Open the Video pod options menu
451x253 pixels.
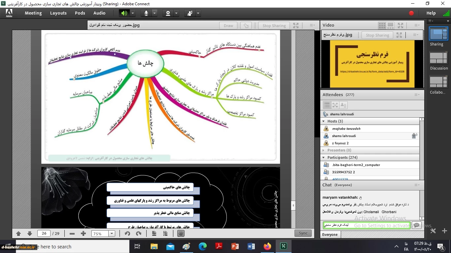click(x=417, y=25)
